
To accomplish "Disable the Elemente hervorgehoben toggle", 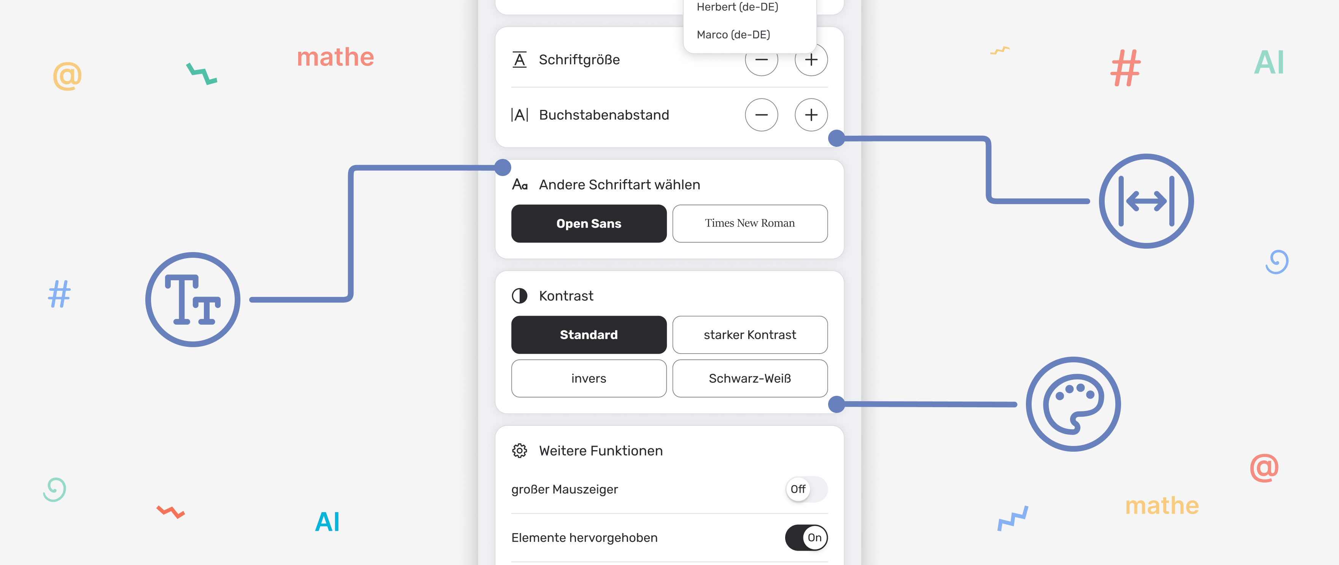I will (806, 538).
